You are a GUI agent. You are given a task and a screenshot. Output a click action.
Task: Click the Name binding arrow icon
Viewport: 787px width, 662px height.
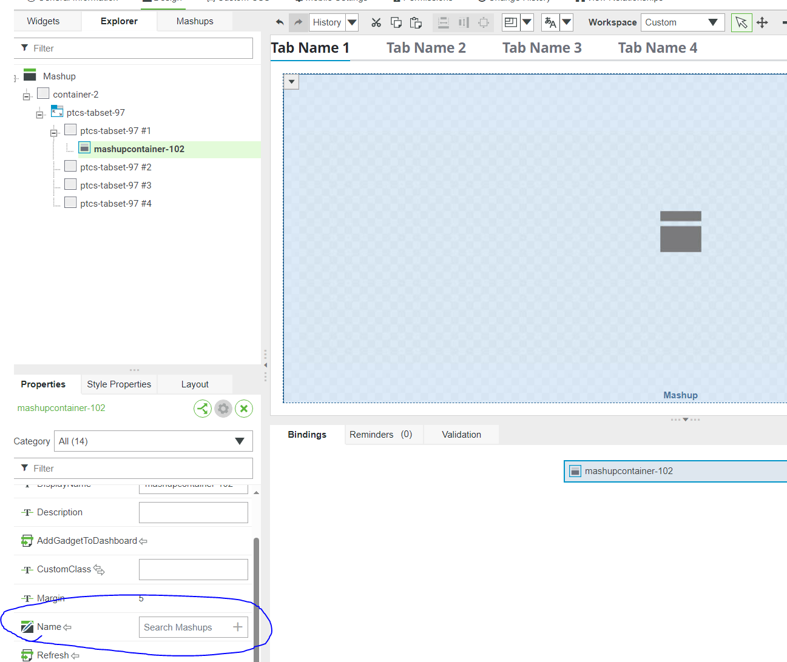point(67,627)
